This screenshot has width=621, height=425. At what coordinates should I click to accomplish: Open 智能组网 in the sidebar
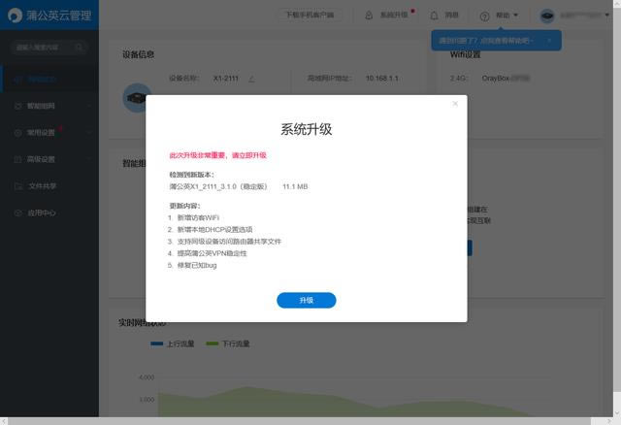coord(43,105)
